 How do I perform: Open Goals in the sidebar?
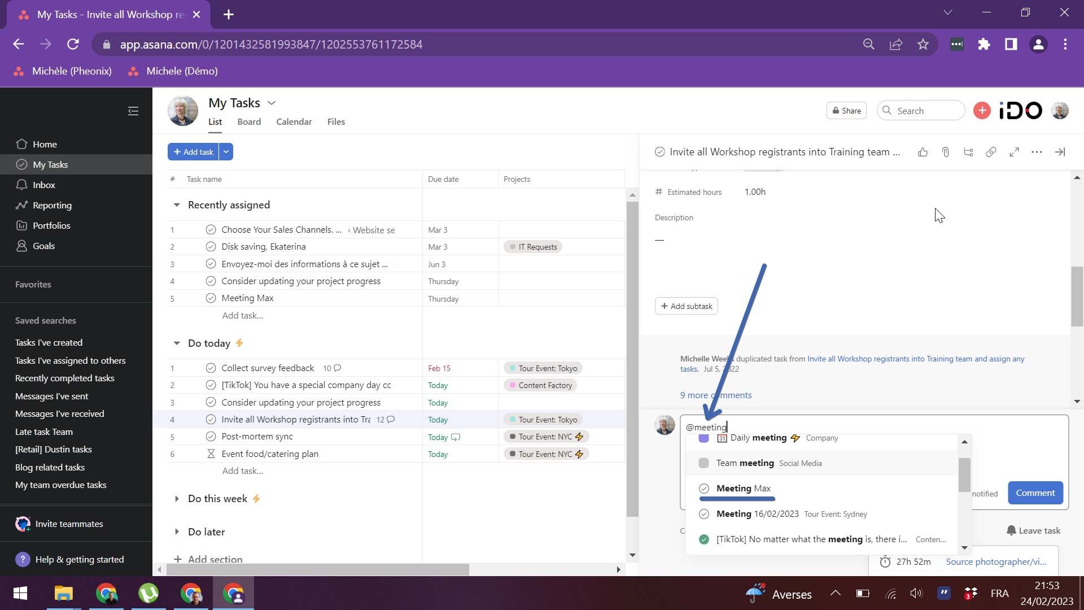(43, 246)
